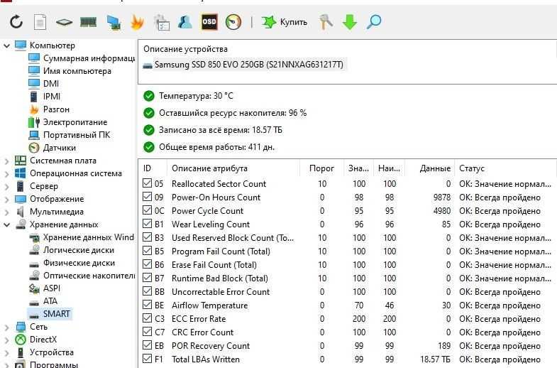Expand the Операционная система node
This screenshot has width=557, height=368.
pos(6,173)
